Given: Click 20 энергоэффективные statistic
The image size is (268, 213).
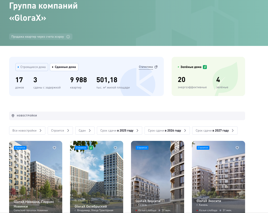Looking at the screenshot, I should (192, 83).
